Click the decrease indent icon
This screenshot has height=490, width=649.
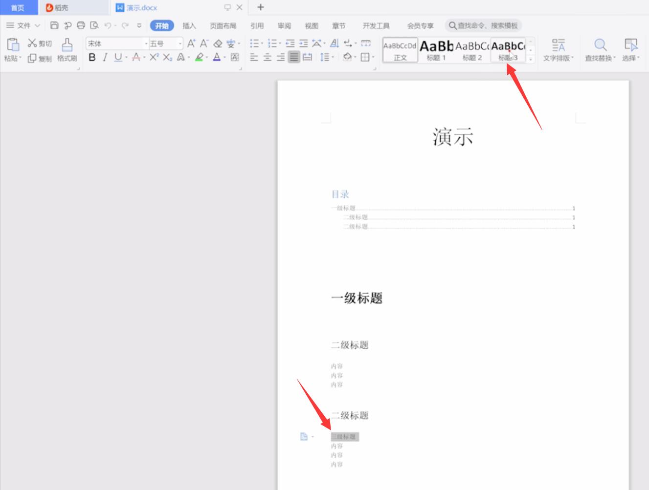[x=290, y=43]
